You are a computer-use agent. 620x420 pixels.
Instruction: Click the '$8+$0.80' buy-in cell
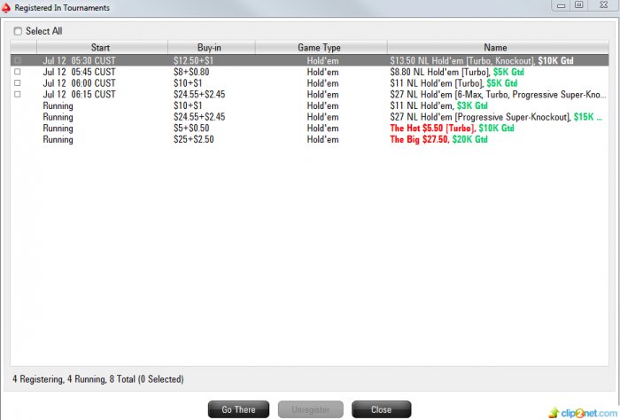(x=191, y=72)
